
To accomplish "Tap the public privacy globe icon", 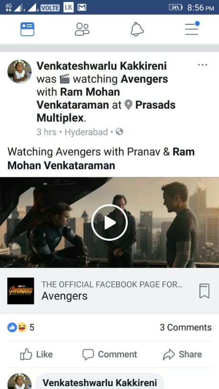I will pos(119,132).
